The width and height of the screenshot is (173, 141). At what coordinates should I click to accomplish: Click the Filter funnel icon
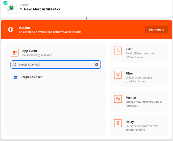(x=118, y=75)
